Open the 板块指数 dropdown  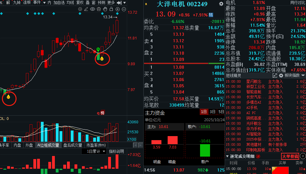pos(294,75)
